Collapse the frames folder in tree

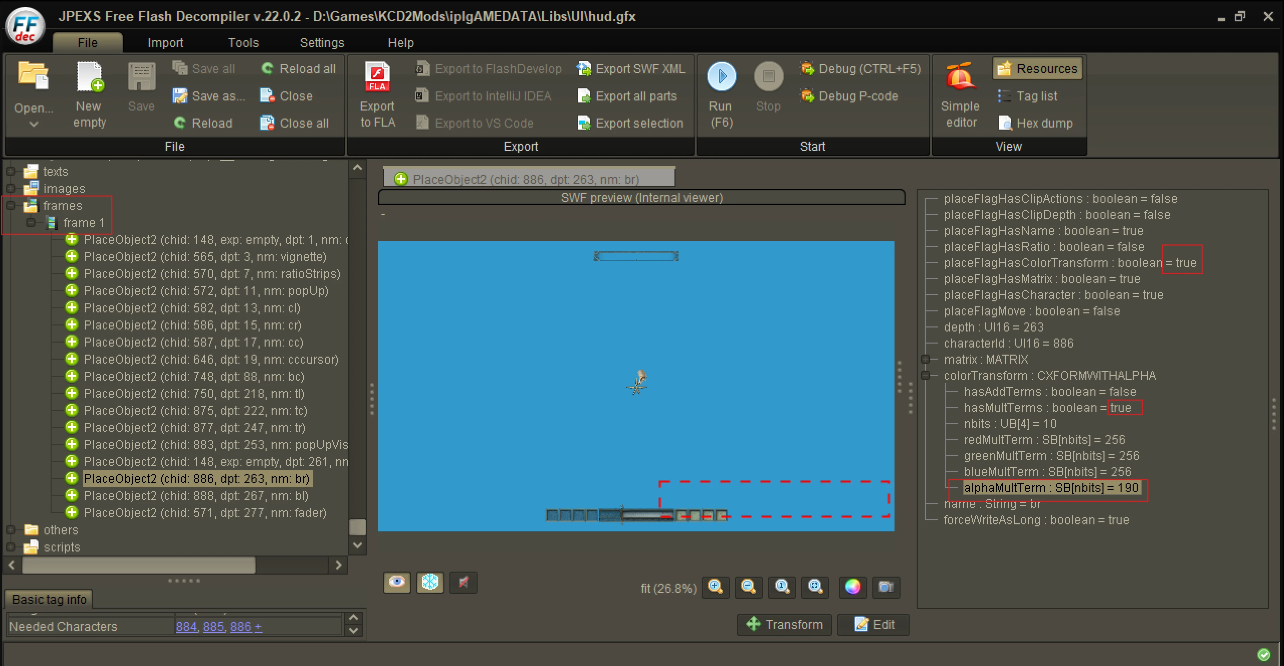10,206
